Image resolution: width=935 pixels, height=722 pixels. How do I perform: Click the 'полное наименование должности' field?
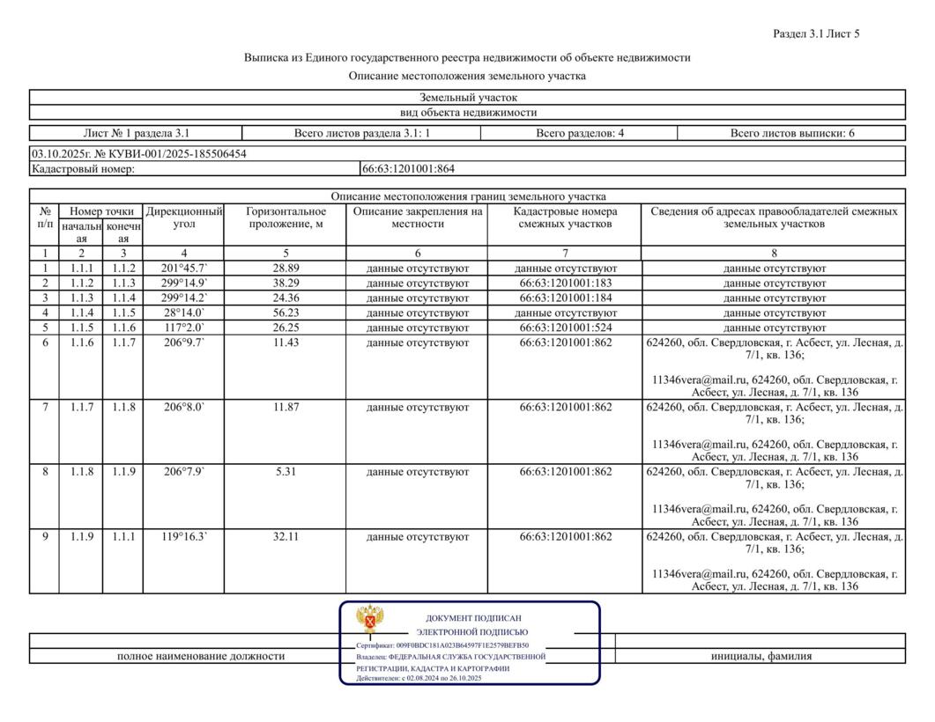(x=201, y=656)
